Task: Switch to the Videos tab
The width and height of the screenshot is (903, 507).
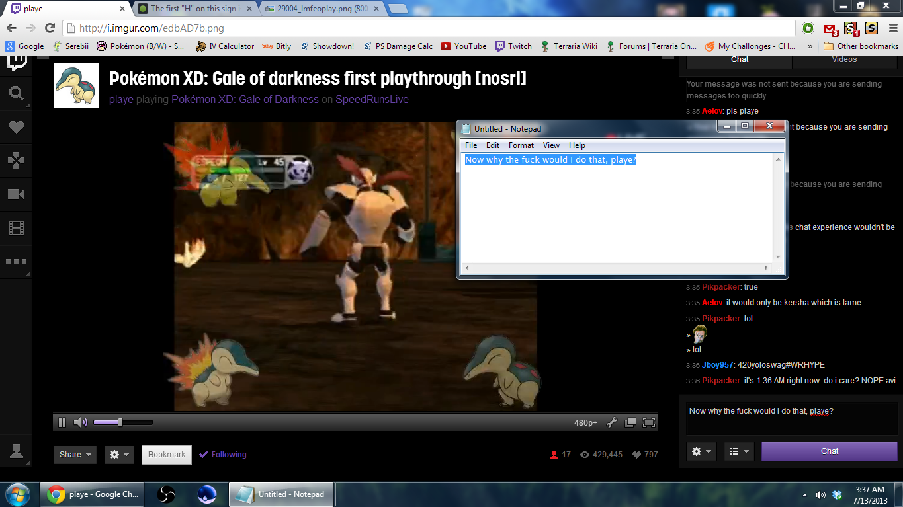Action: point(844,60)
